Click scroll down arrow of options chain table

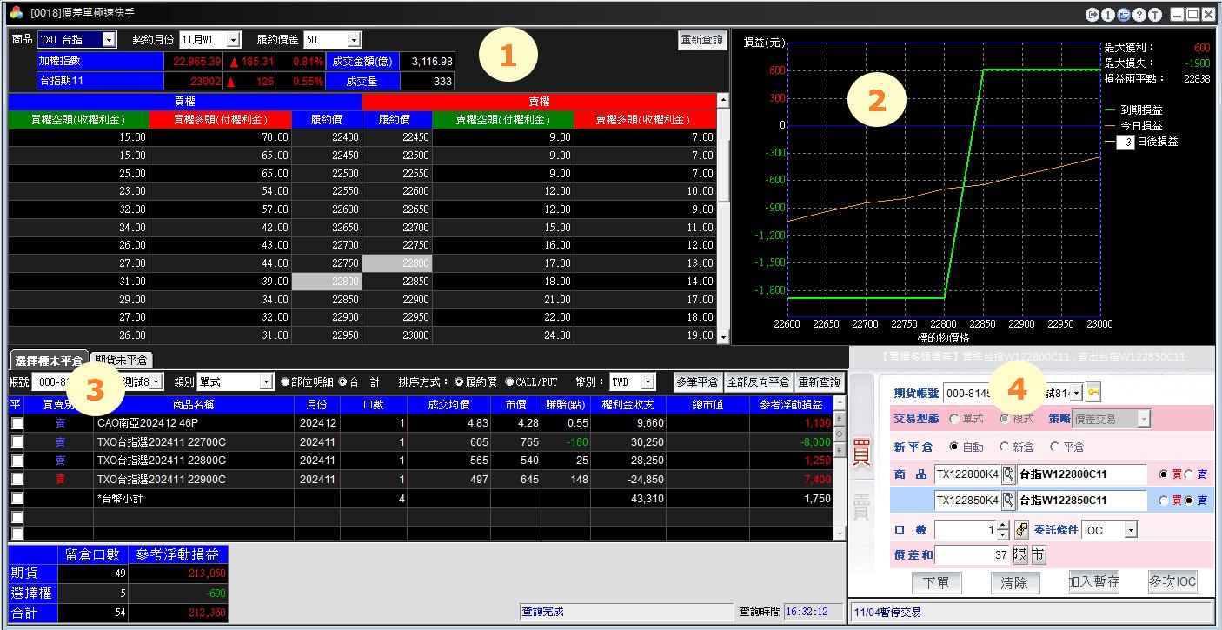click(723, 336)
